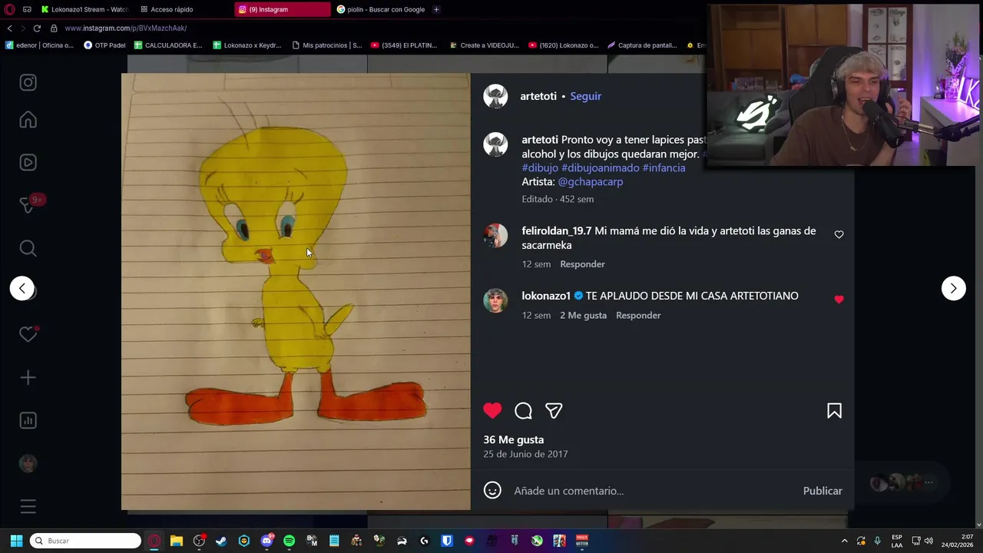Screen dimensions: 983x553
Task: View '2 Me gusta' on lokonazo1's comment
Action: (x=583, y=316)
